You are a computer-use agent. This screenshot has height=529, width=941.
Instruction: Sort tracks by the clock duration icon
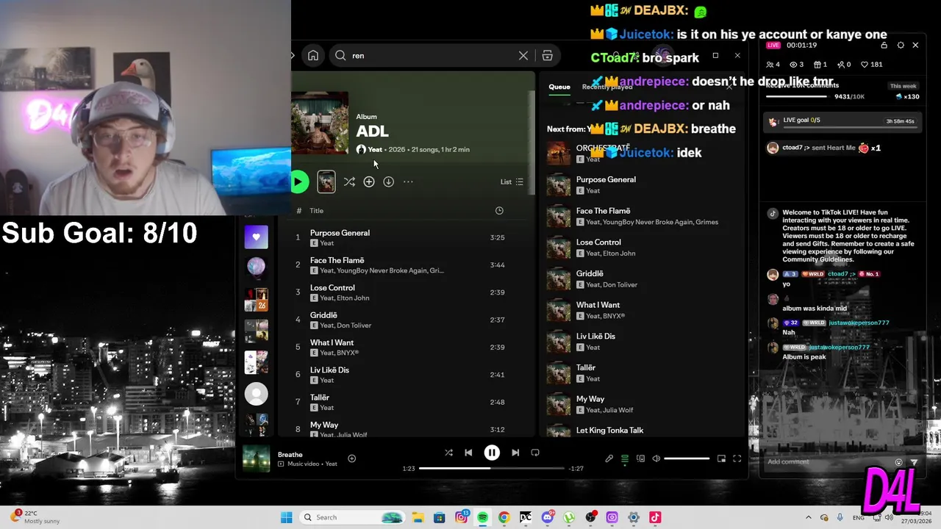[499, 211]
